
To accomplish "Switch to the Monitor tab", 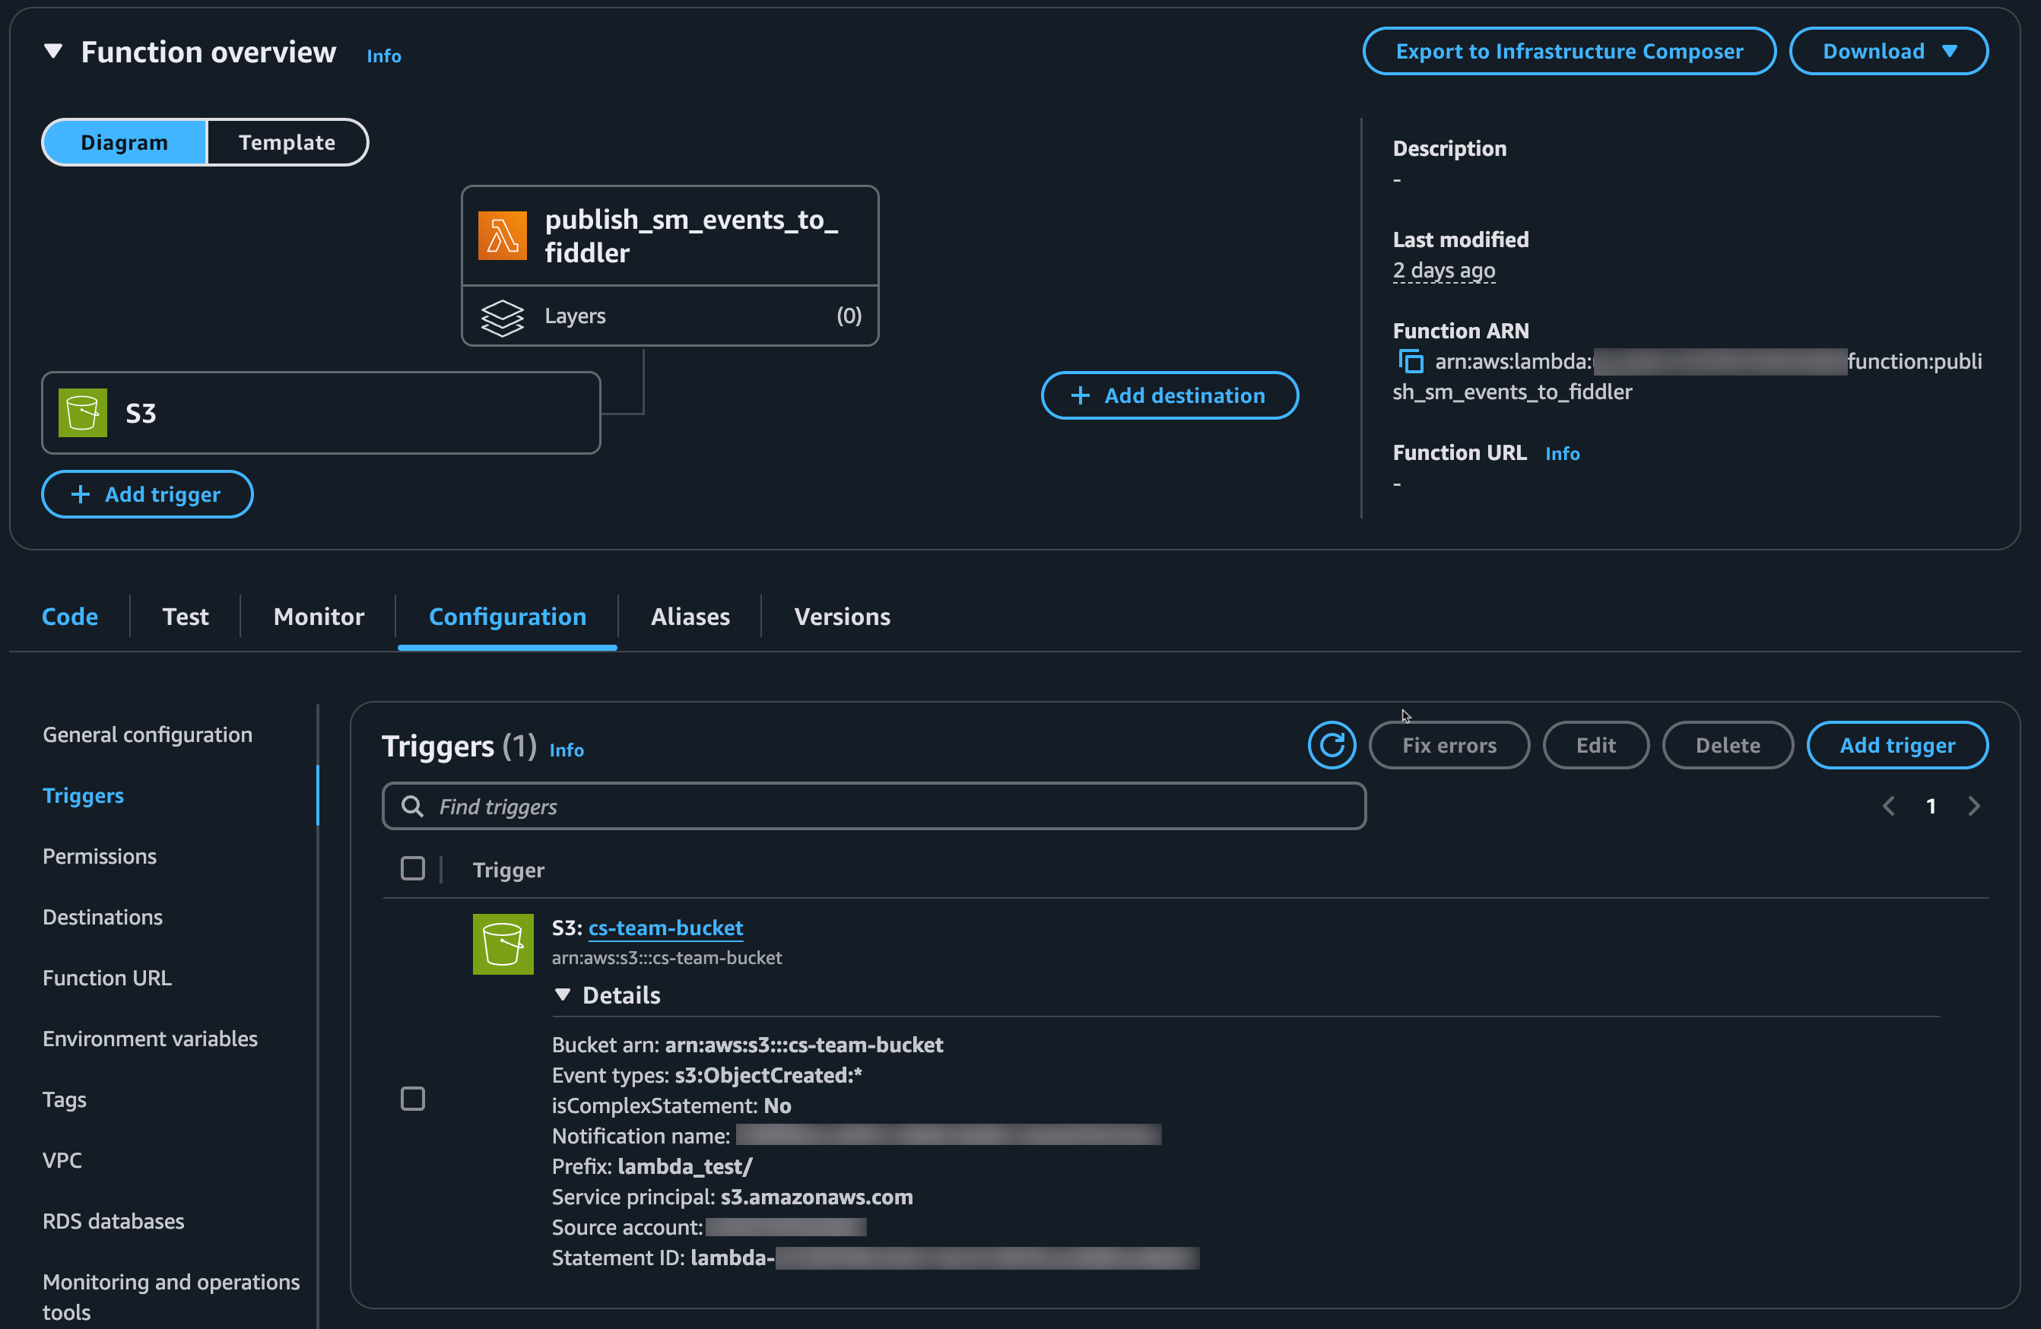I will 318,617.
